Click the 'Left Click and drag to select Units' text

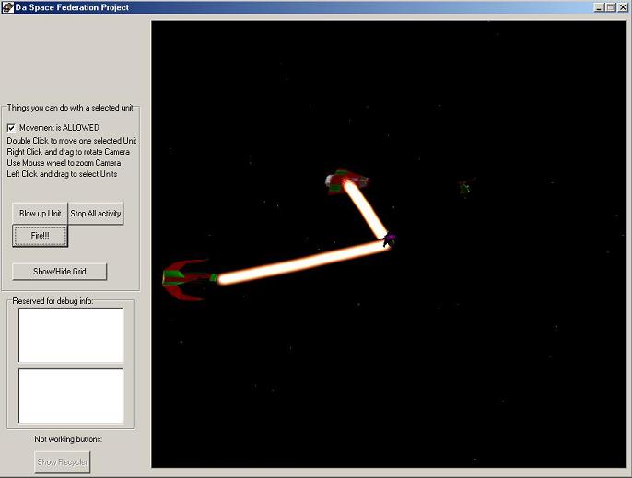[62, 174]
